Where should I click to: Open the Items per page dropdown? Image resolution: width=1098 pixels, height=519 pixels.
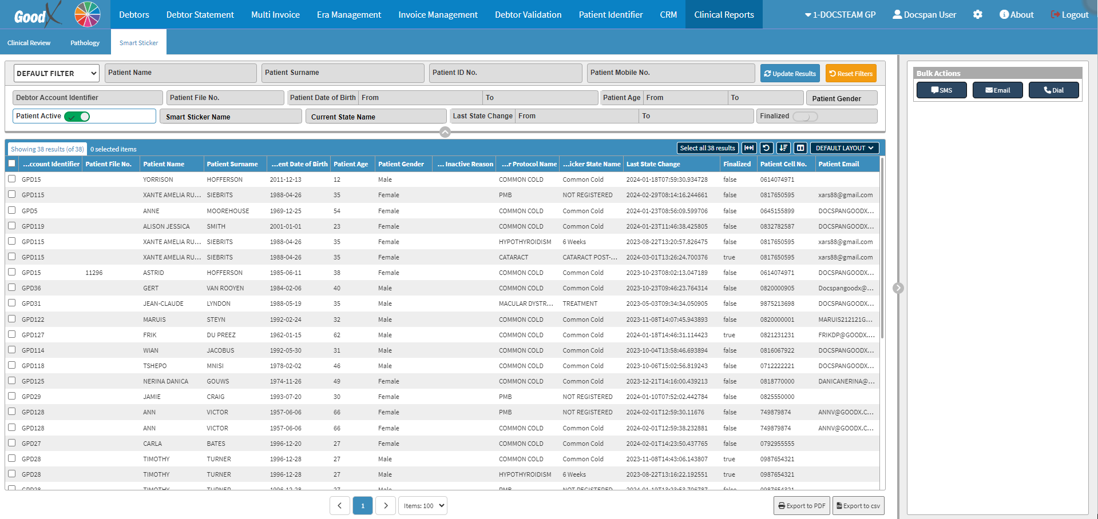(x=423, y=506)
